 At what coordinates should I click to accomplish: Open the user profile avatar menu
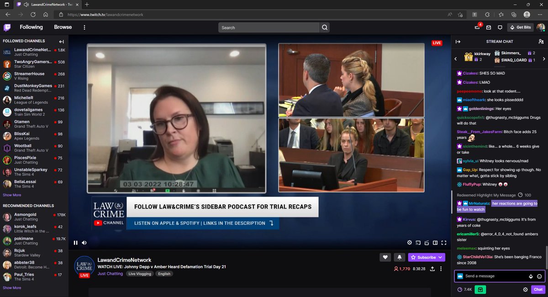(541, 27)
